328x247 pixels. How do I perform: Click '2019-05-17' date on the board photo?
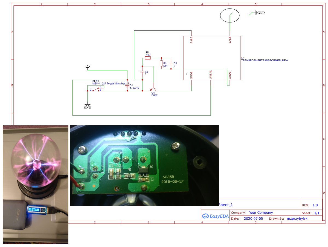pos(172,182)
